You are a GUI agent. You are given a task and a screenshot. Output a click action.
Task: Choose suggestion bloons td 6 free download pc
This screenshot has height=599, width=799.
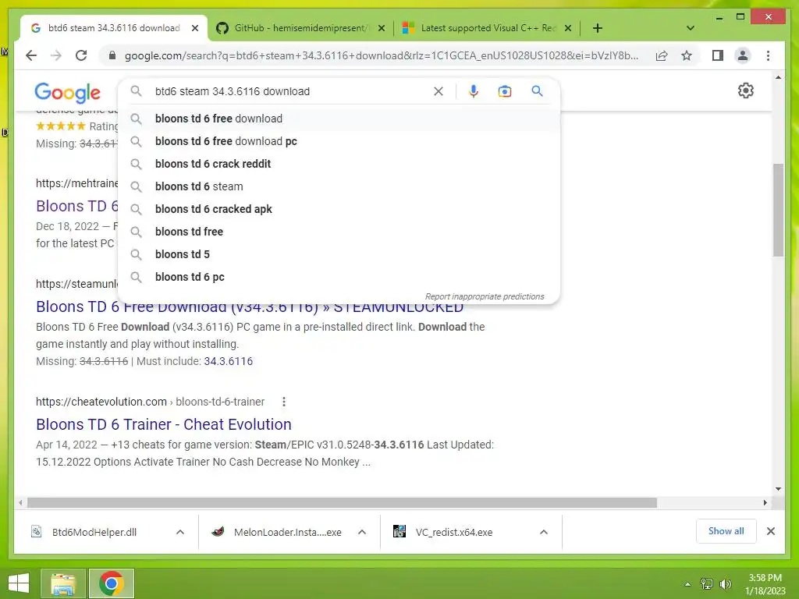pyautogui.click(x=339, y=141)
